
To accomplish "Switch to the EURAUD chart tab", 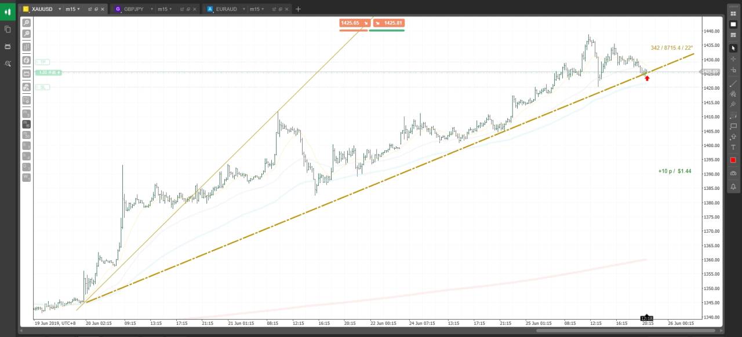I will [226, 9].
